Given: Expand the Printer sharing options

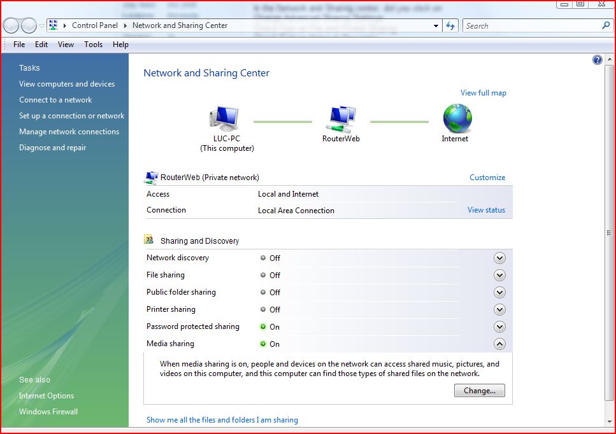Looking at the screenshot, I should pos(499,309).
